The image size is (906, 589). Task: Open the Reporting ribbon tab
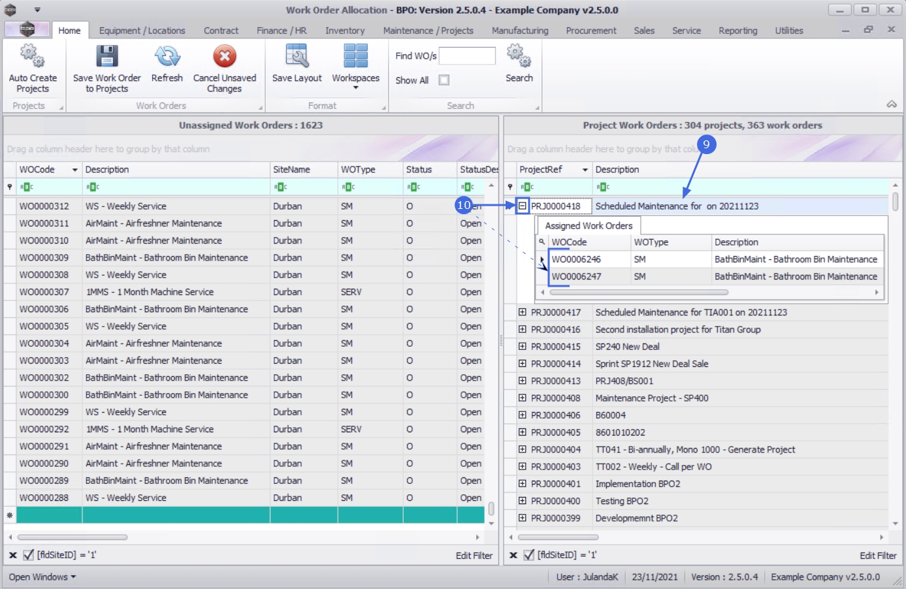coord(737,31)
